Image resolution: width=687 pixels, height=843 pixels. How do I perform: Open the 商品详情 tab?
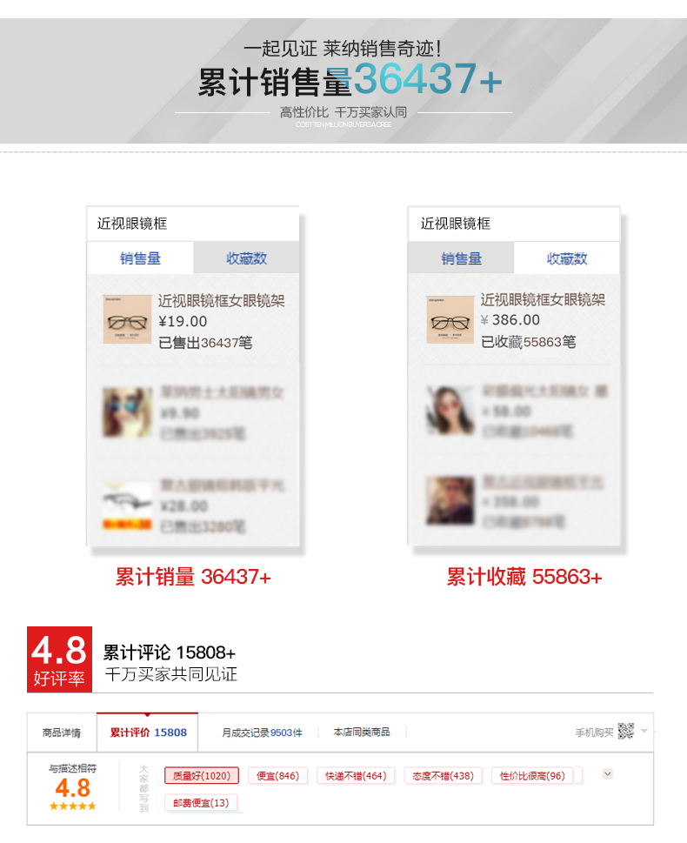coord(62,733)
